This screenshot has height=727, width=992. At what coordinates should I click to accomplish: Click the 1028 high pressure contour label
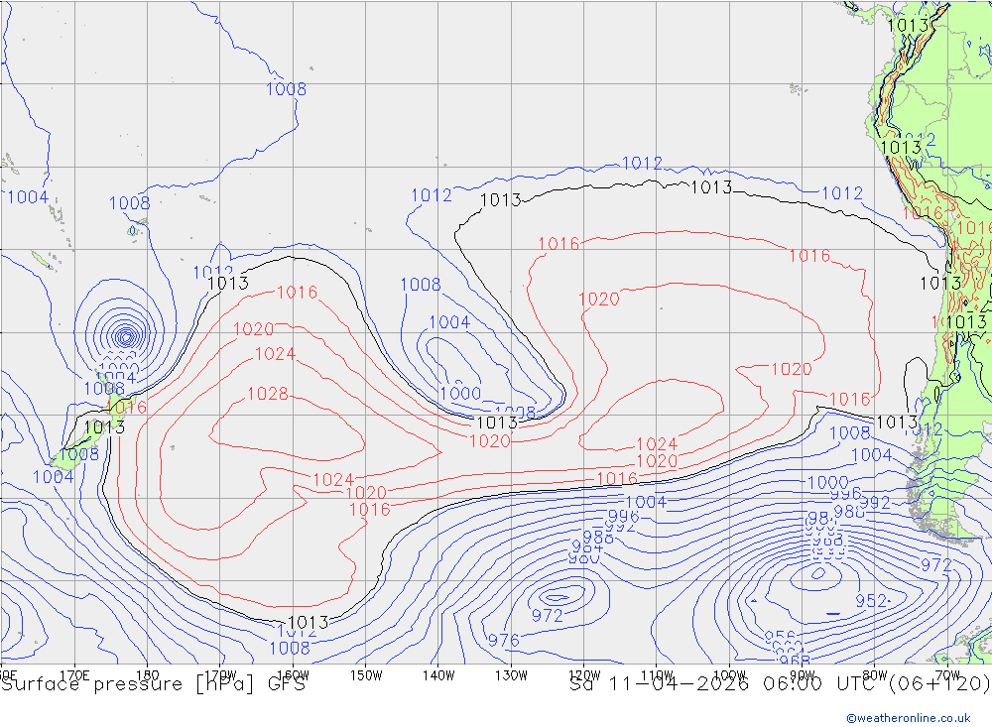(x=268, y=394)
